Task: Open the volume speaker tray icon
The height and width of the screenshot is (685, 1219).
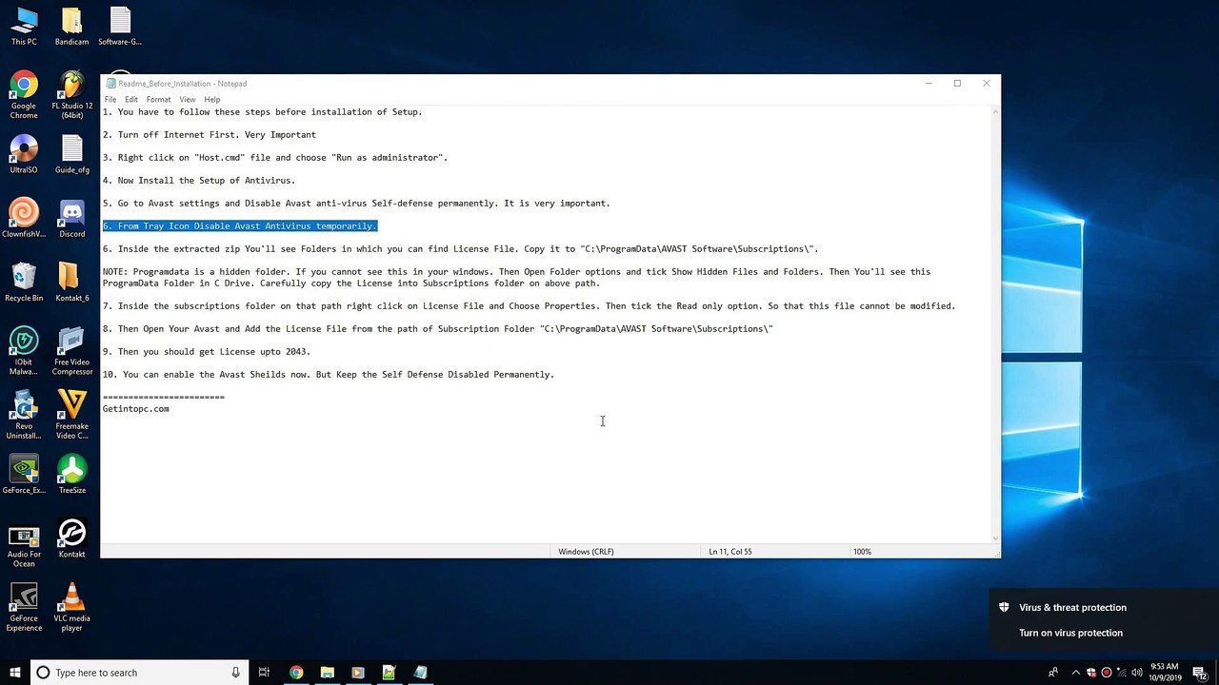Action: [1137, 673]
